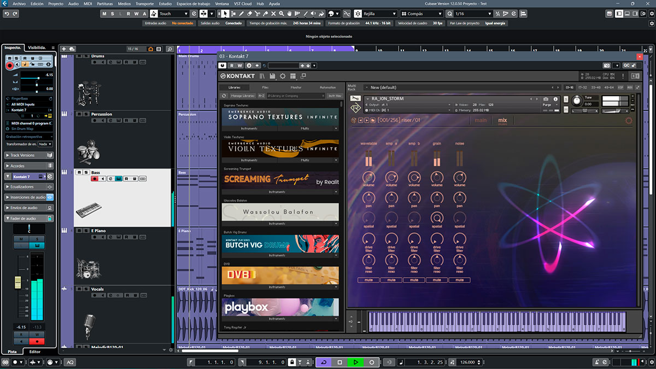Open the Nada transformer dropdown

[45, 144]
